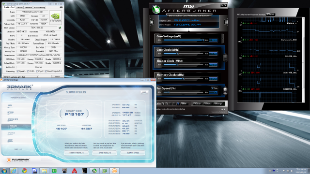Viewport: 310px width, 174px height.
Task: Click the Submit Saved button
Action: tap(133, 153)
